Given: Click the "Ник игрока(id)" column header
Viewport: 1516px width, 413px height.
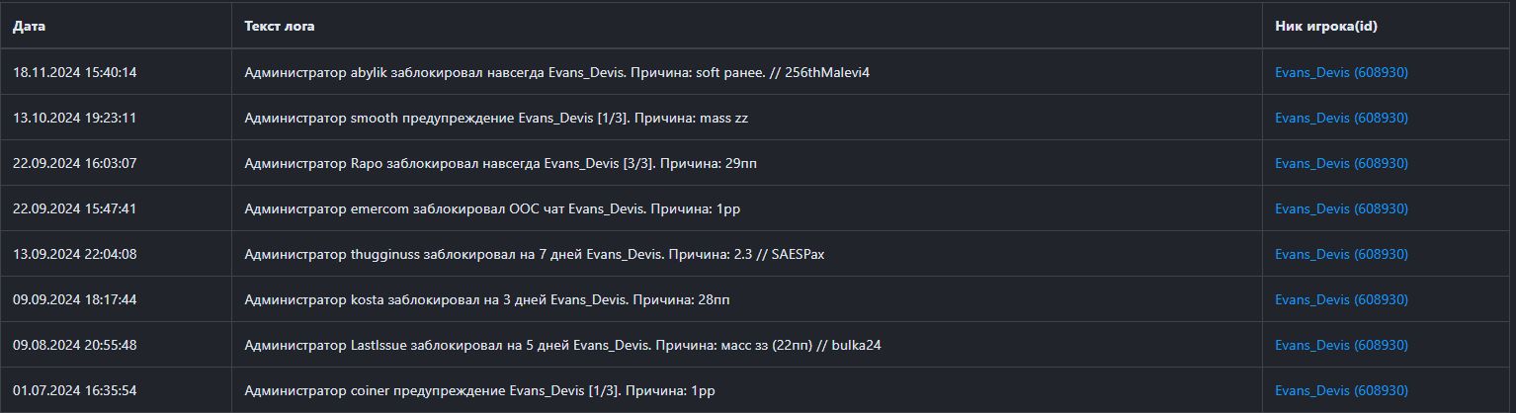Looking at the screenshot, I should point(1326,27).
